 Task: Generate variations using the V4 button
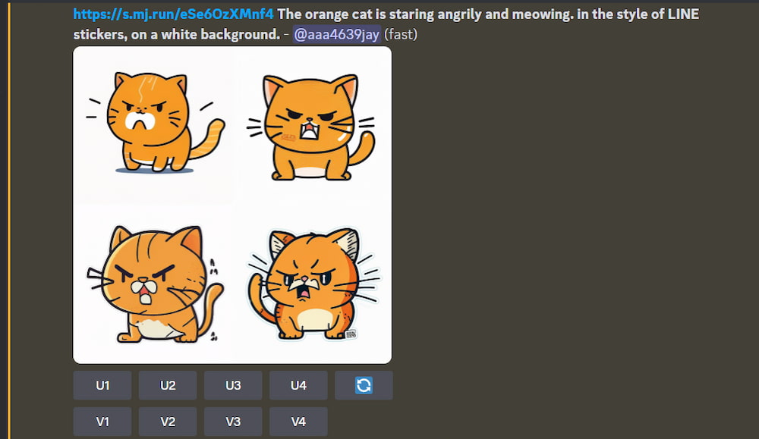coord(298,422)
